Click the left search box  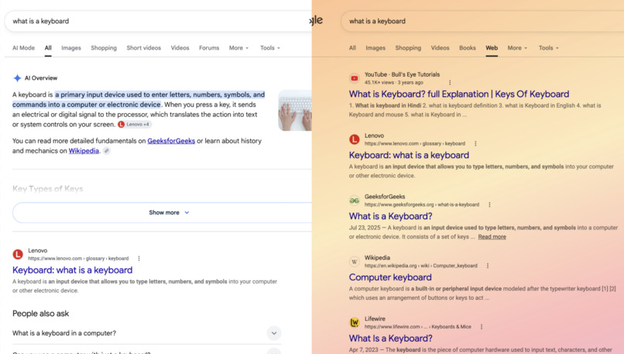click(158, 21)
